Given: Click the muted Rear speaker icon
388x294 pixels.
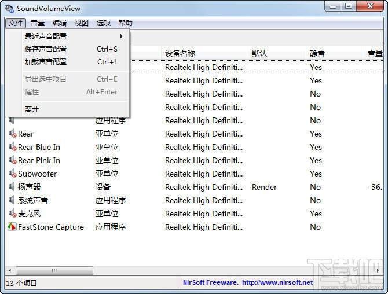Looking at the screenshot, I should pos(12,134).
